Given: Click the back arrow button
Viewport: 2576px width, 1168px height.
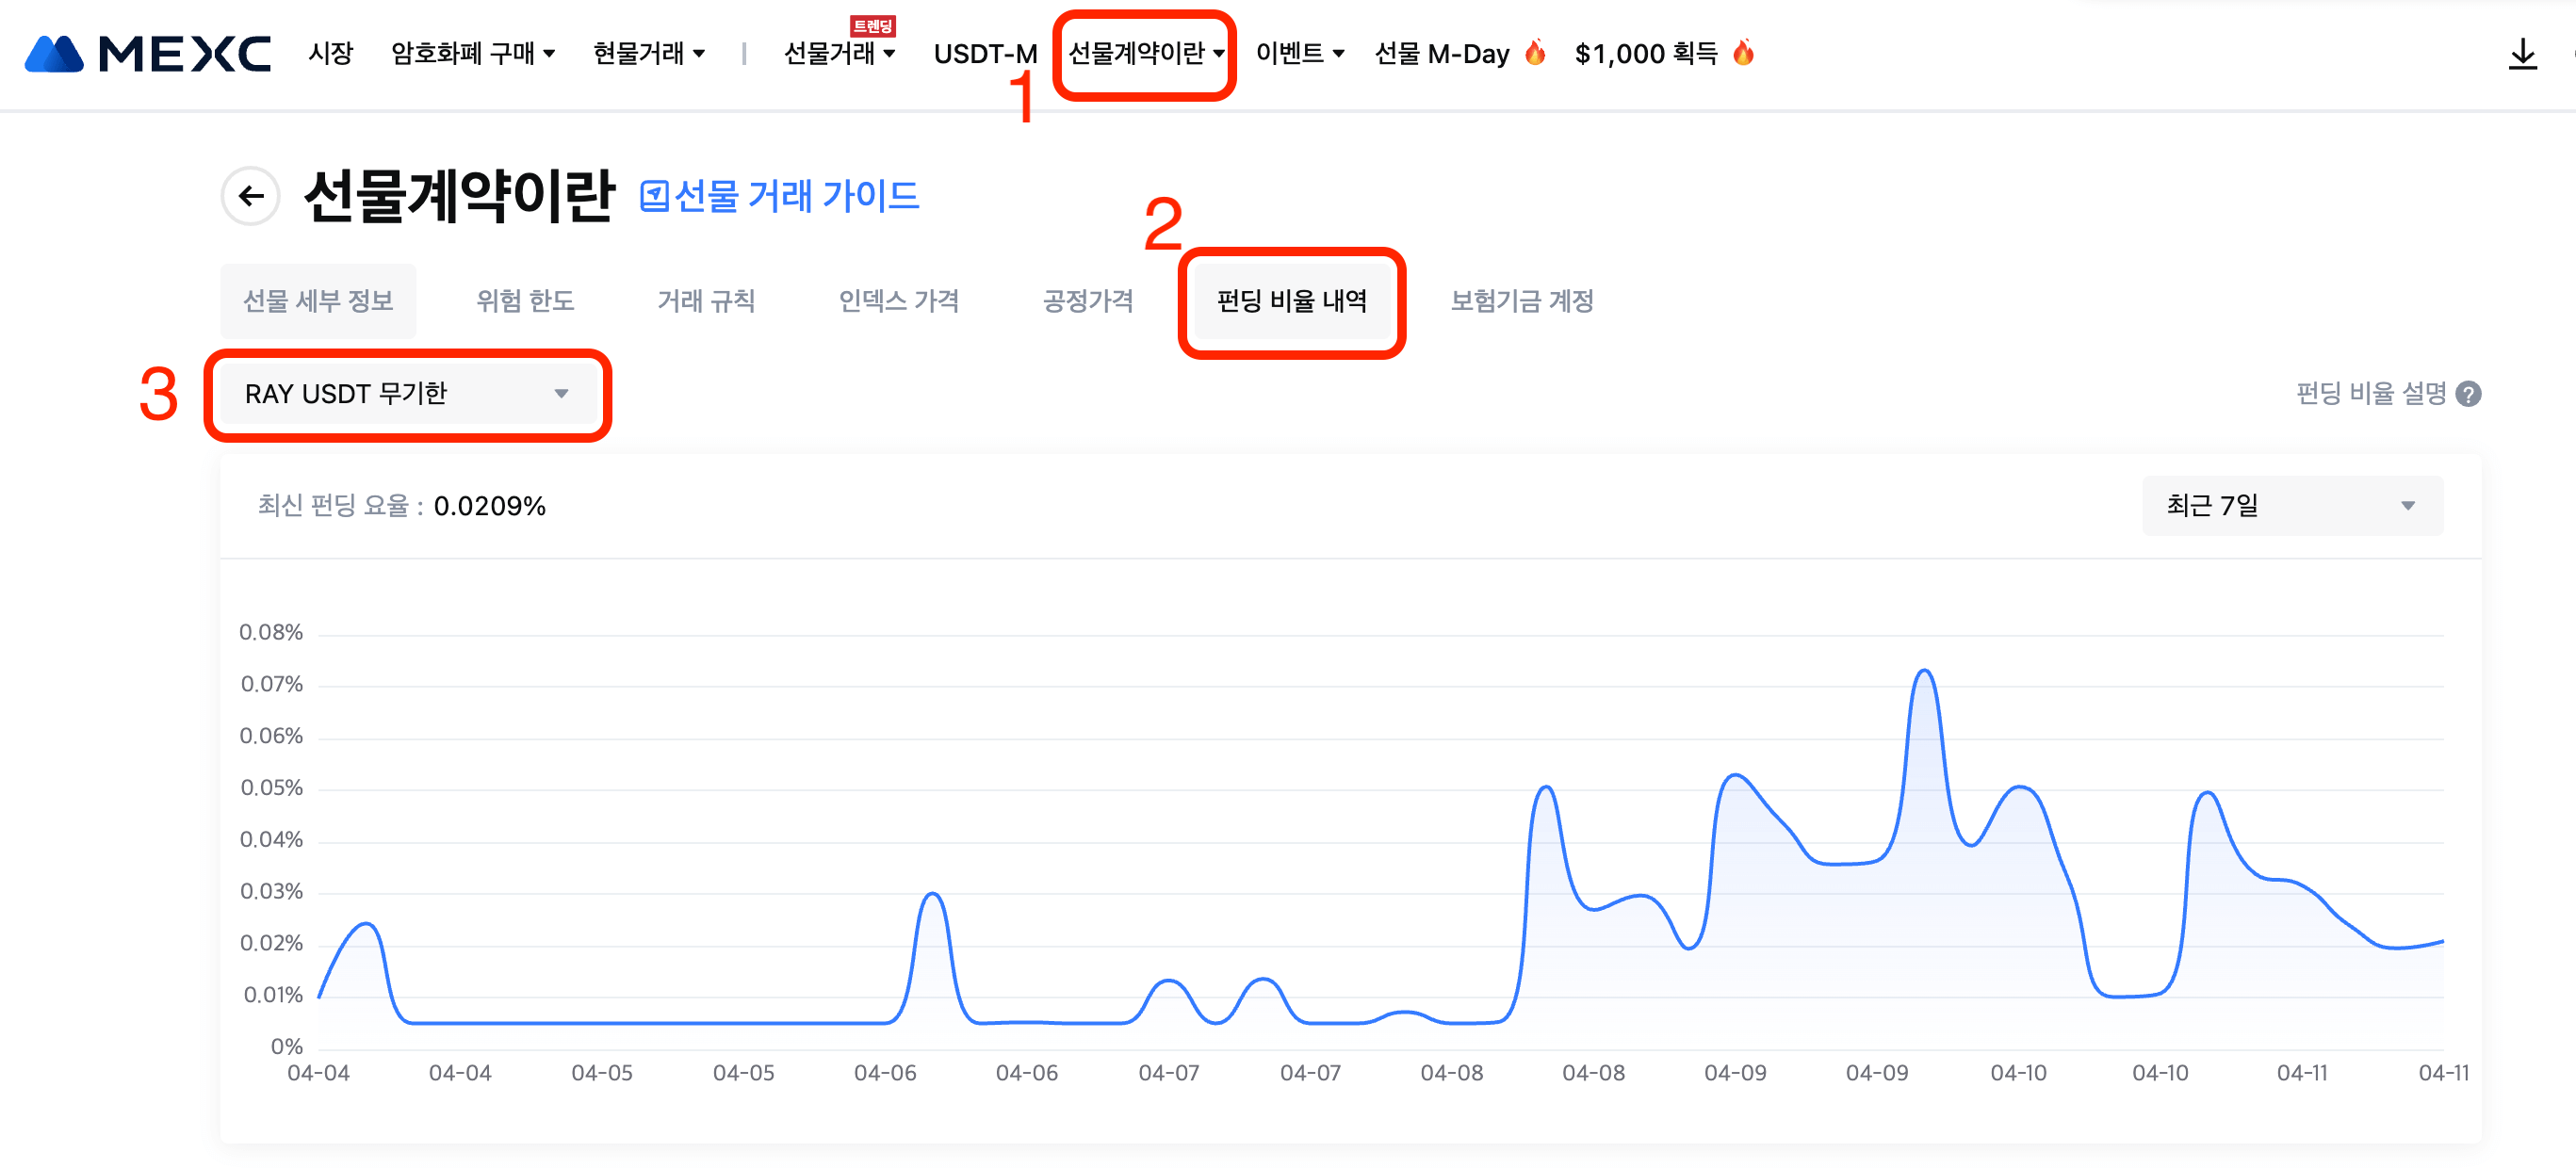Looking at the screenshot, I should point(251,196).
